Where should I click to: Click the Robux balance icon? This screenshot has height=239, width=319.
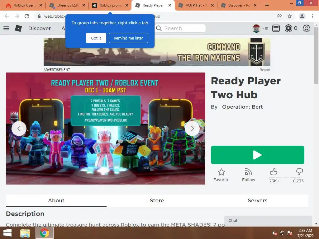[x=288, y=28]
